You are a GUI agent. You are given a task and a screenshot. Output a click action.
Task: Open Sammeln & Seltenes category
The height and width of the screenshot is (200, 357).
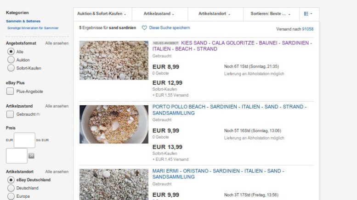click(23, 21)
